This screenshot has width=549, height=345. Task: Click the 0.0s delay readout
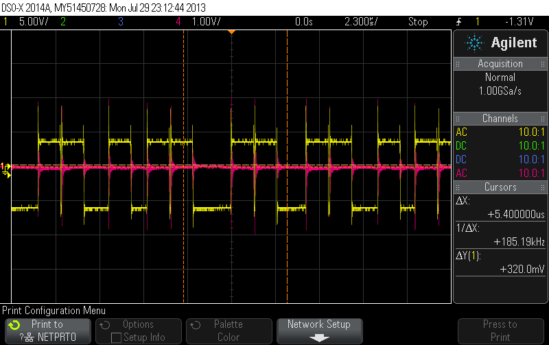[303, 22]
